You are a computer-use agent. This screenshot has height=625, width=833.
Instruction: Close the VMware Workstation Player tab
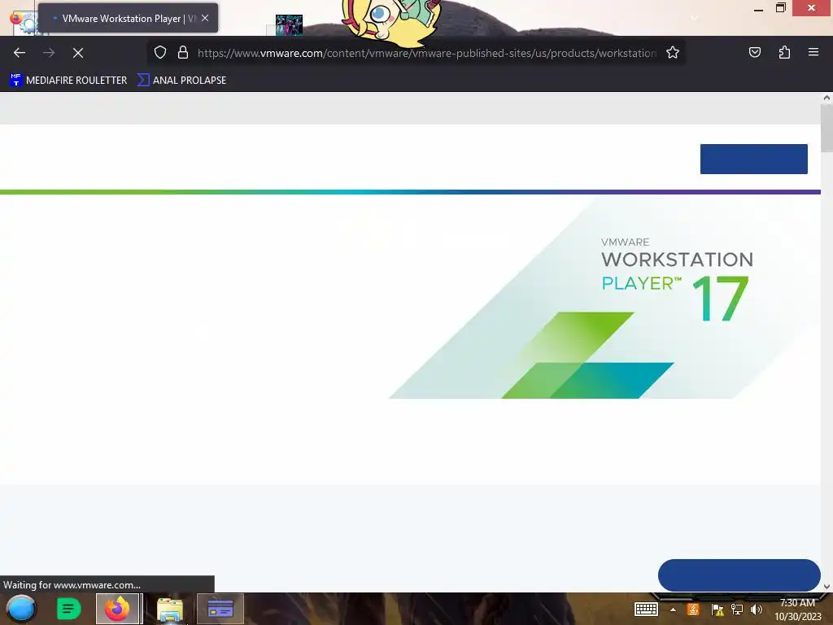pyautogui.click(x=205, y=18)
